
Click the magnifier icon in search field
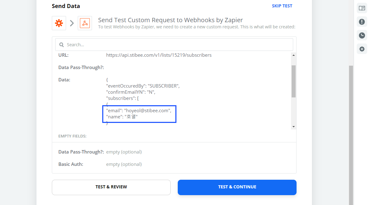click(62, 45)
